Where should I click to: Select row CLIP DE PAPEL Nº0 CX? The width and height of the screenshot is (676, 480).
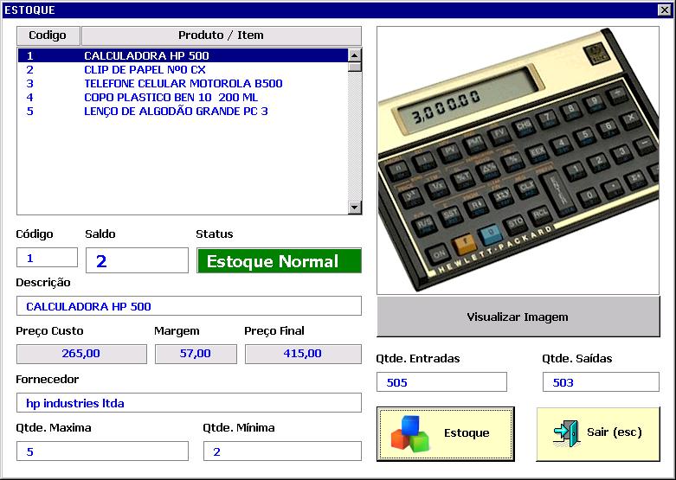coord(183,70)
